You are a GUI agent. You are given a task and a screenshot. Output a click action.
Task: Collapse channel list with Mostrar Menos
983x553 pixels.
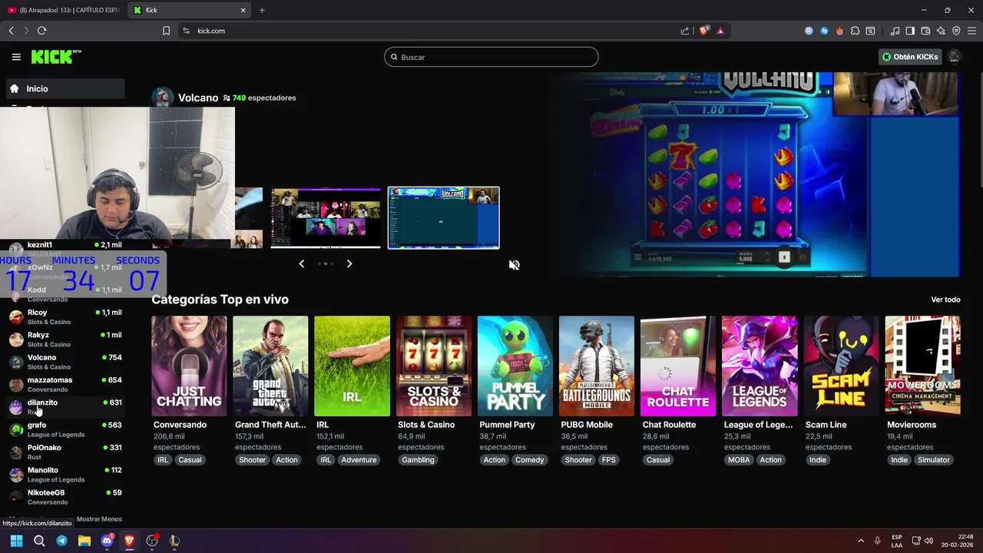tap(99, 519)
